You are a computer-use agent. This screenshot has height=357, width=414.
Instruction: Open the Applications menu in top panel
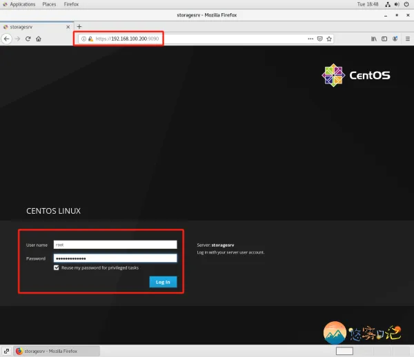click(x=19, y=4)
